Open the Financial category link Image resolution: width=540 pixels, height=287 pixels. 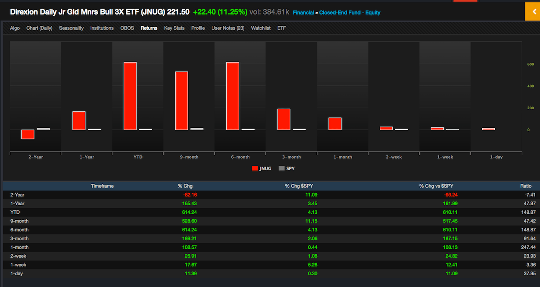click(303, 12)
